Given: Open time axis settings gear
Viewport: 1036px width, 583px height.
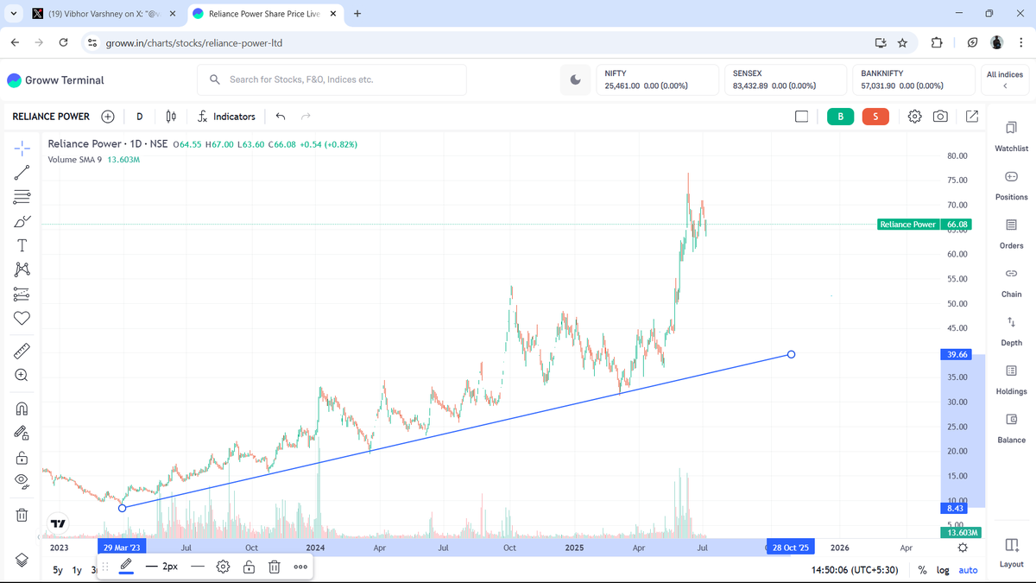Looking at the screenshot, I should click(963, 548).
